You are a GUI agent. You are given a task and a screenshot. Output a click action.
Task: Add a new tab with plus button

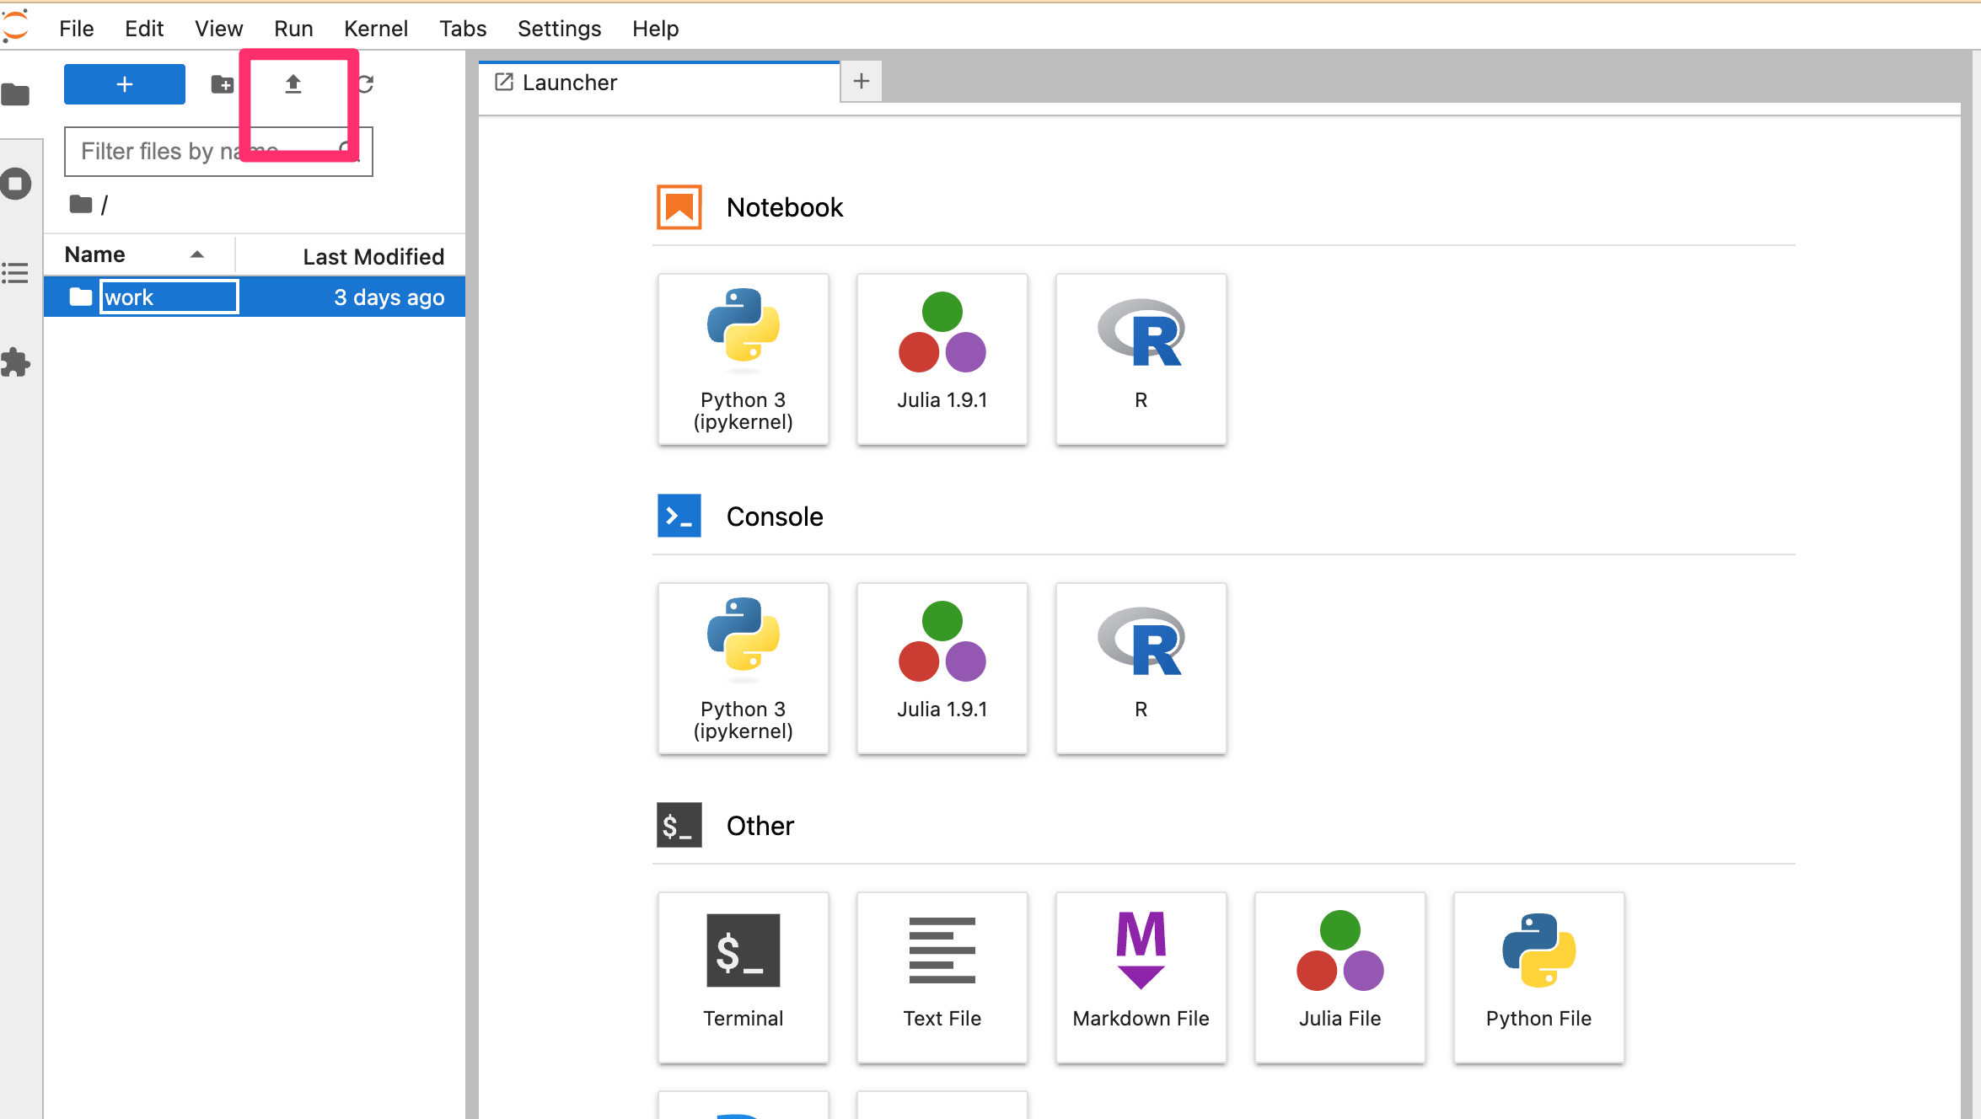click(861, 82)
